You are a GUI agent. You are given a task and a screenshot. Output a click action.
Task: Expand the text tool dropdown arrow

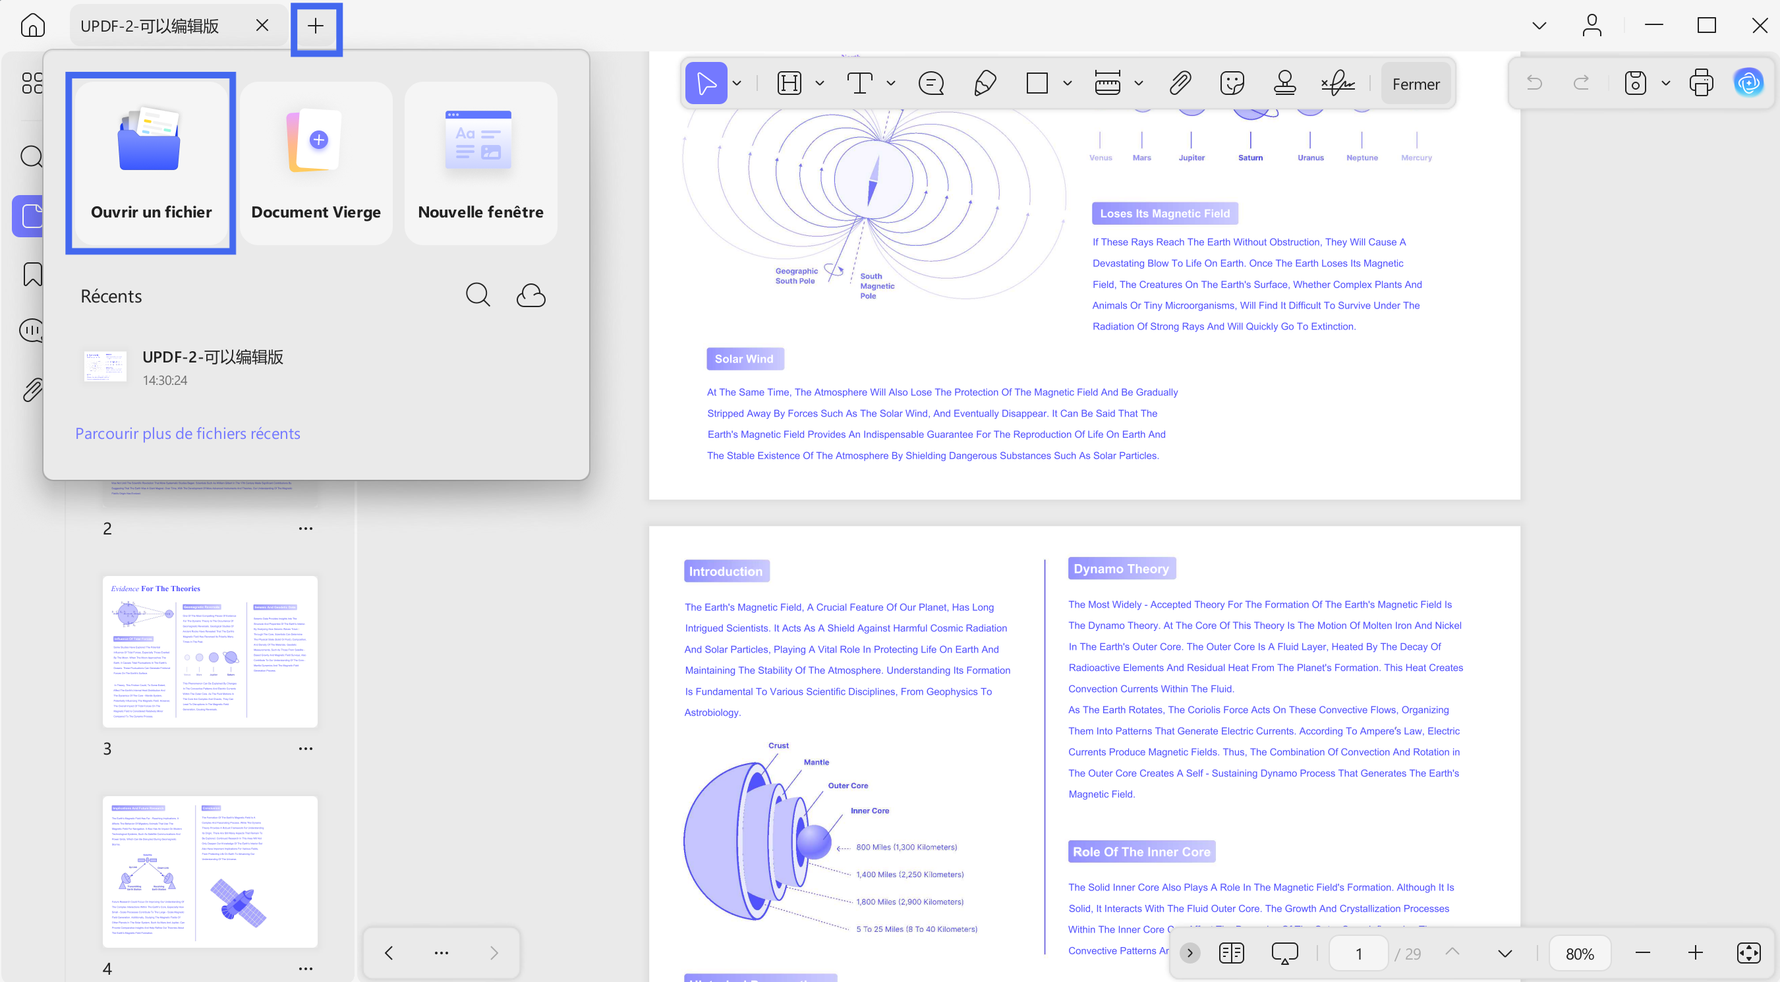[891, 84]
